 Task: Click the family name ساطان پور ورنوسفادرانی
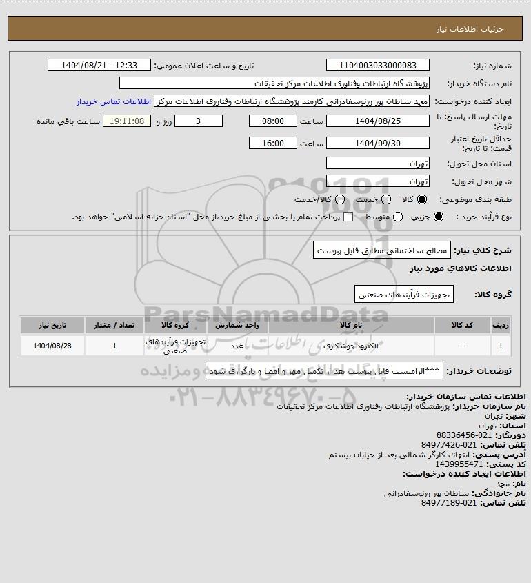[427, 493]
